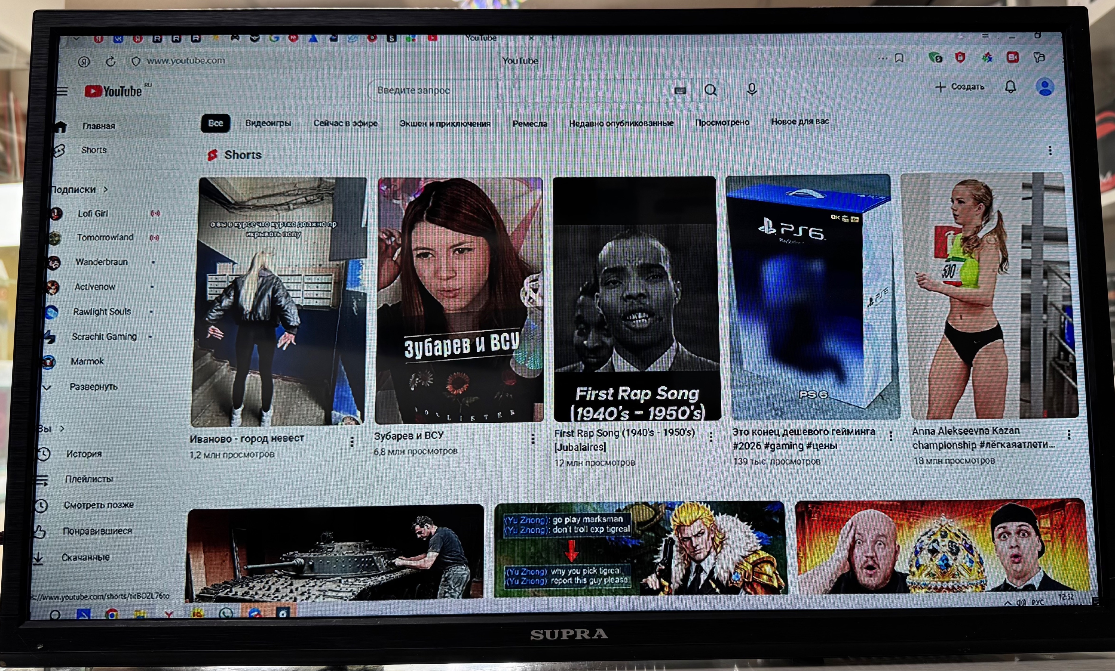Select the Сейчас в эфире chip
Screen dimensions: 1115x671
point(345,123)
